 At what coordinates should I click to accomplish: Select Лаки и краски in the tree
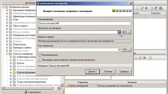coord(20,26)
